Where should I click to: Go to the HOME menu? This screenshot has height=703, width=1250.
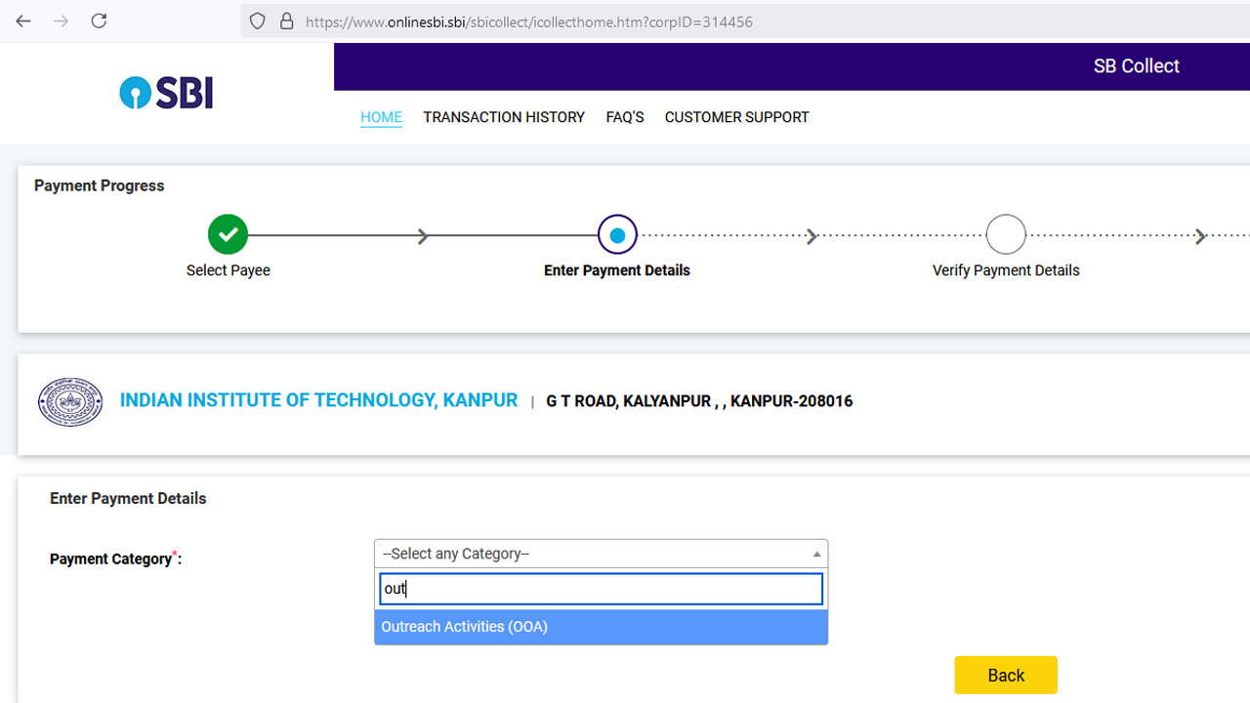click(381, 117)
